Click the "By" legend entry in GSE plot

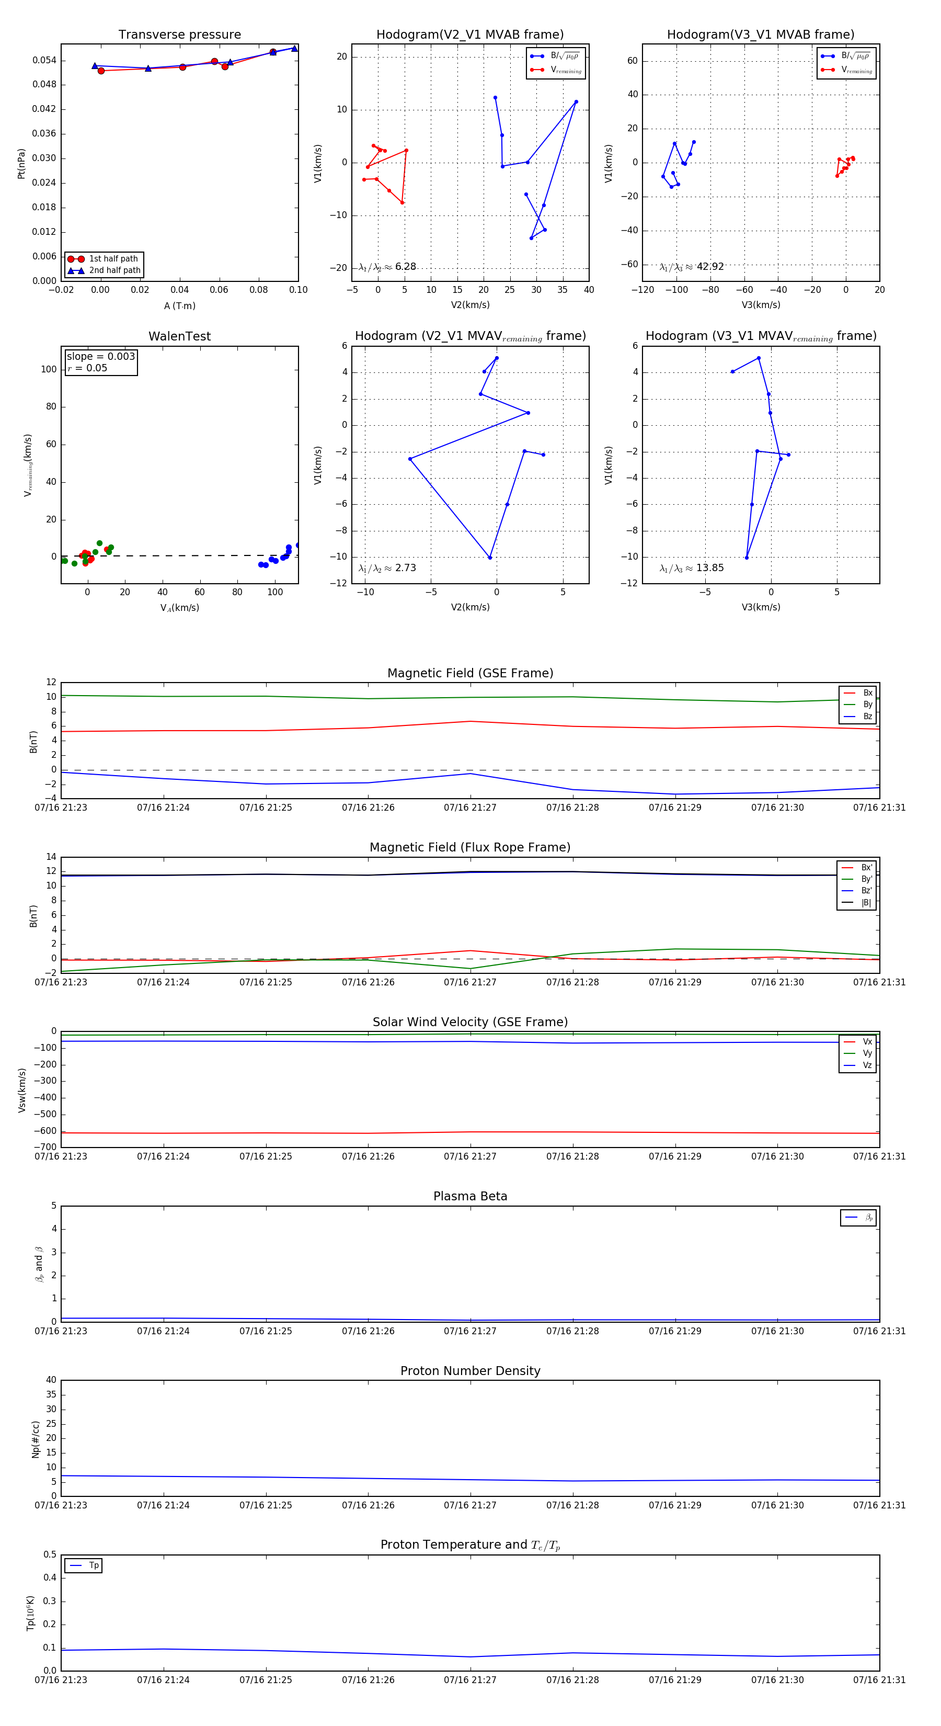point(858,705)
